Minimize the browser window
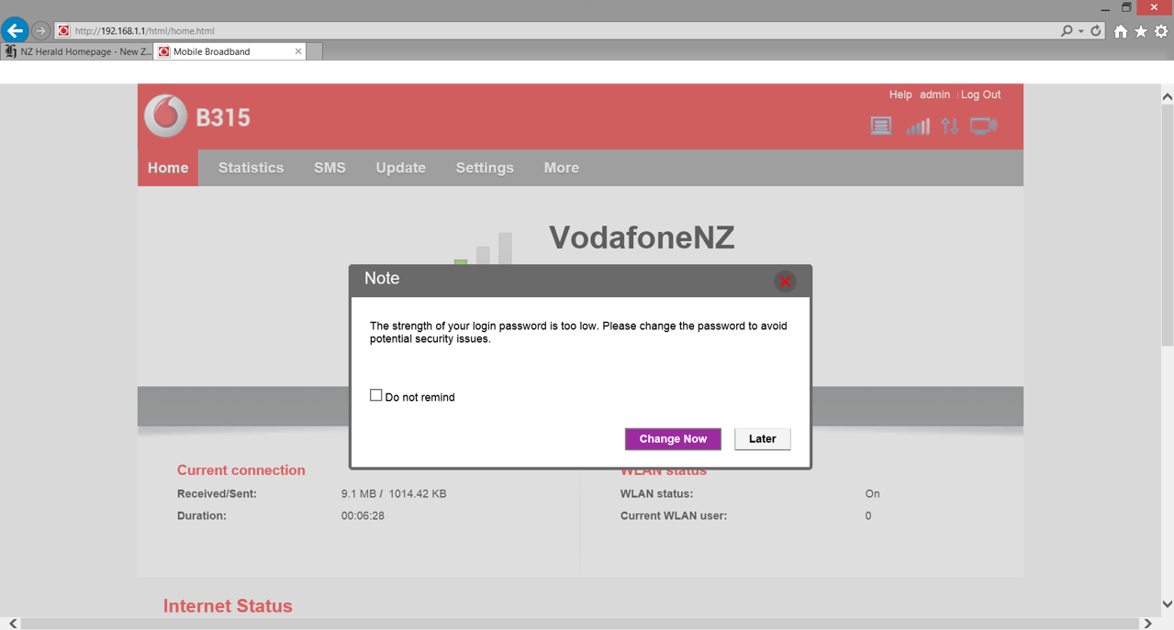Screen dimensions: 1174x630 [x=1105, y=7]
